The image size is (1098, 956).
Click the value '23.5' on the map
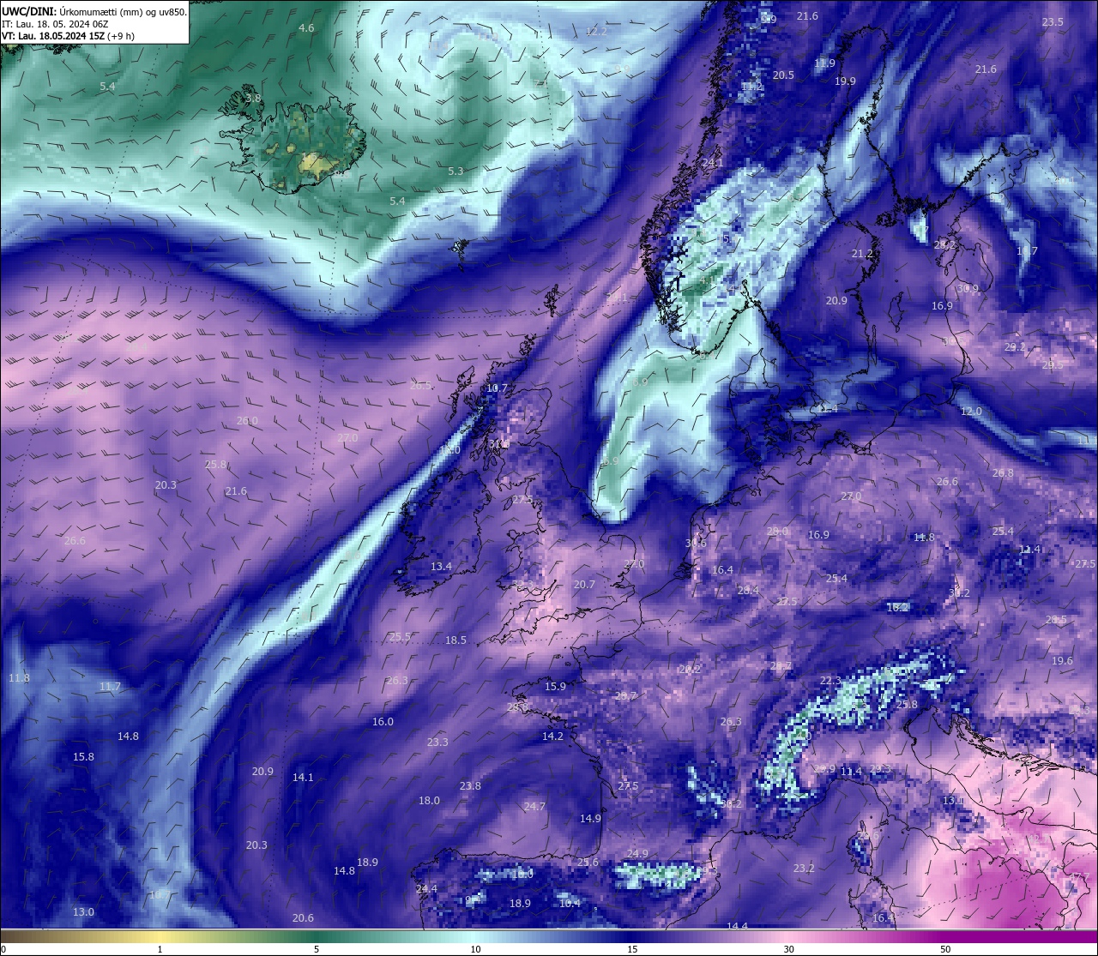1053,22
